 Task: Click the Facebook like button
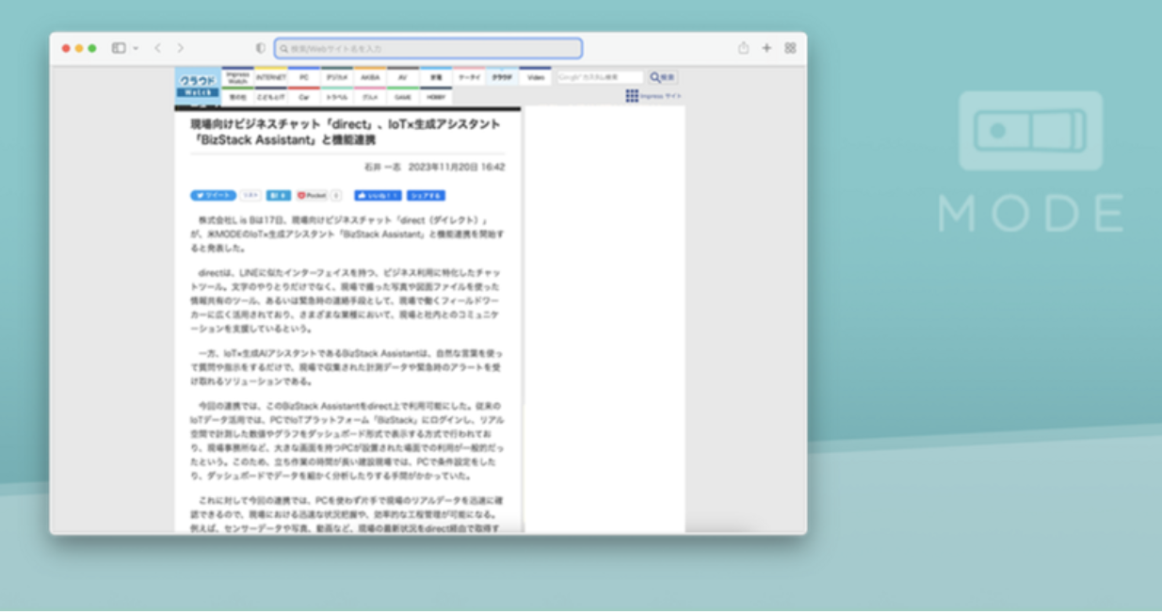(378, 196)
